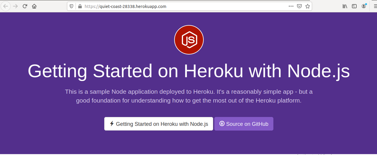Viewport: 377px width, 155px height.
Task: Go back to the previous page
Action: click(x=6, y=6)
